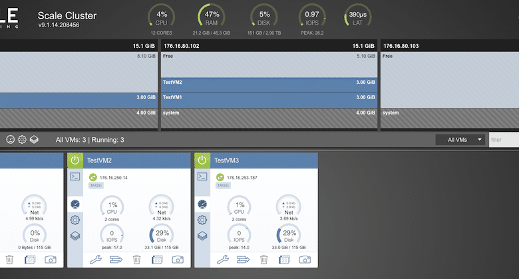Click the TestVM2 wrench icon
Image resolution: width=519 pixels, height=279 pixels.
tap(96, 260)
